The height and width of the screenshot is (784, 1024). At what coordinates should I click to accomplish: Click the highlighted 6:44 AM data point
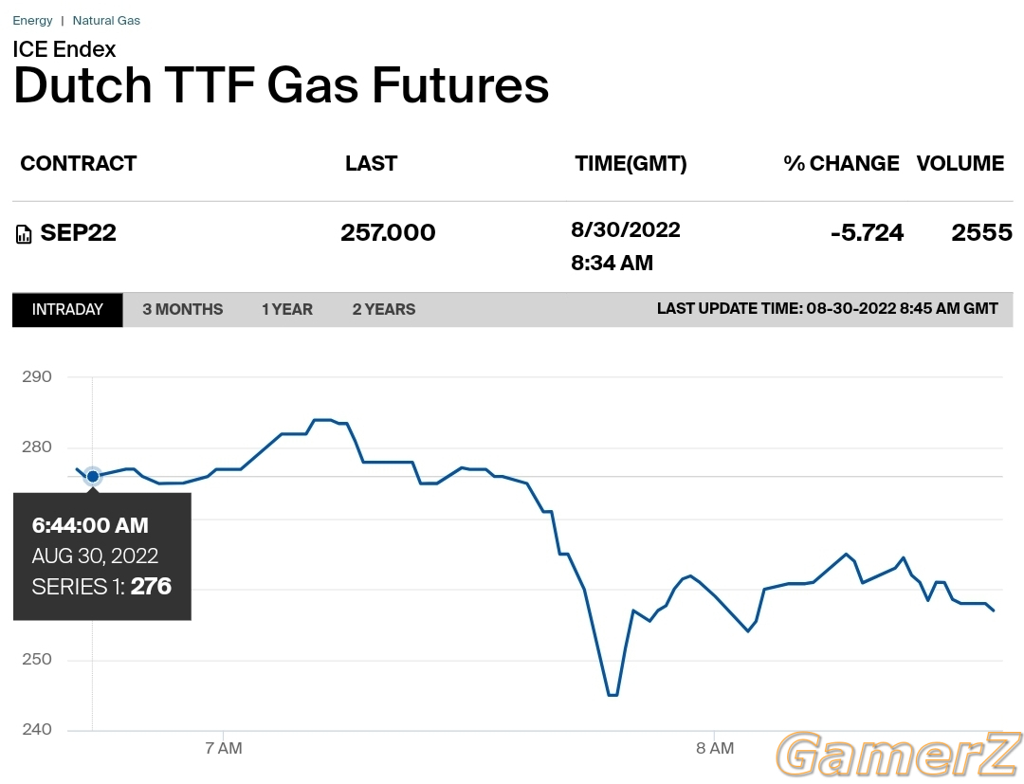[x=93, y=477]
